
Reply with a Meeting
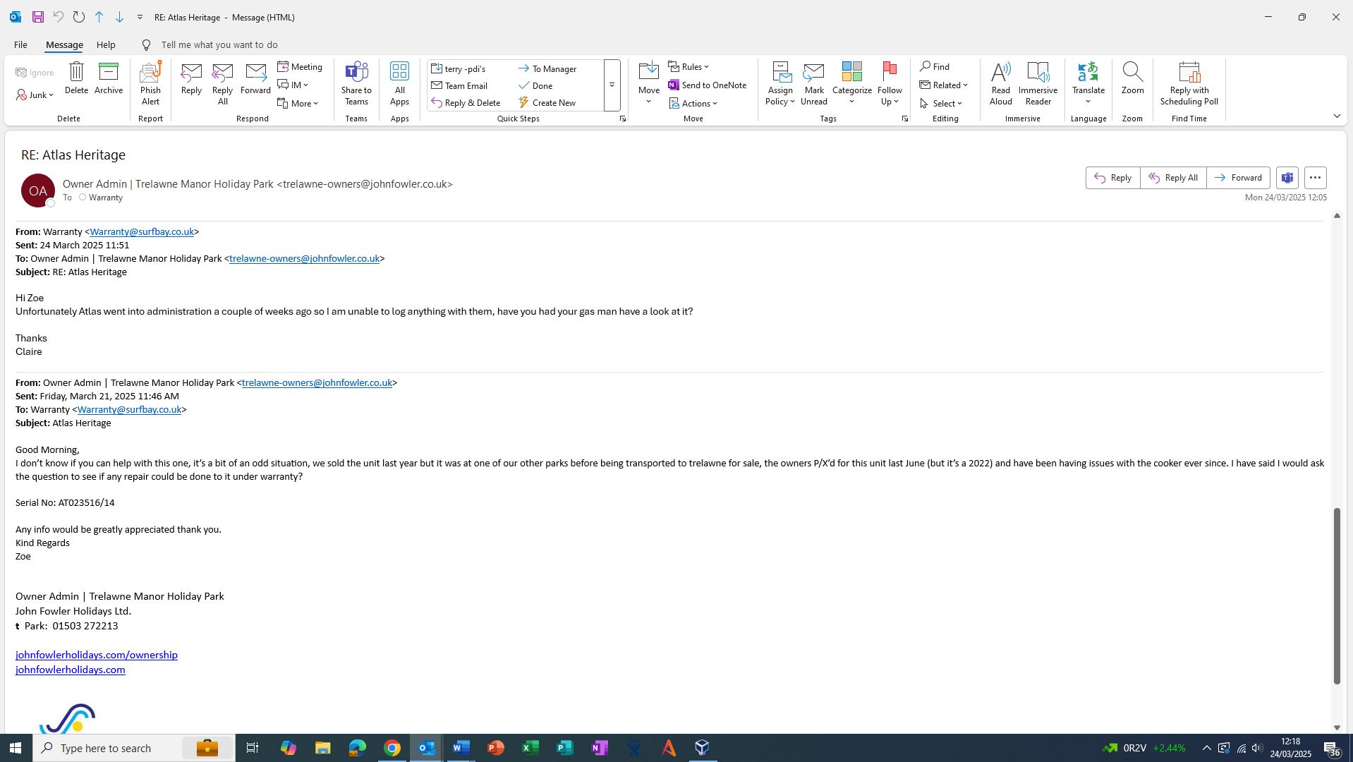pos(300,66)
